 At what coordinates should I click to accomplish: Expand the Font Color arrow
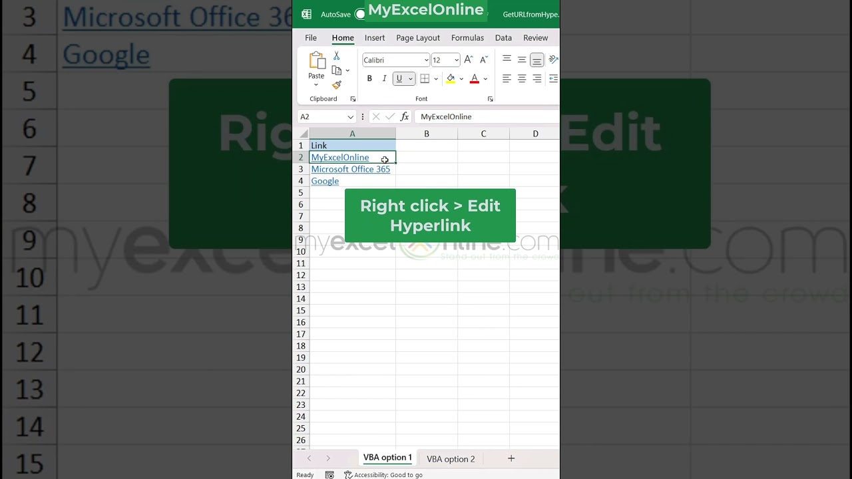(485, 79)
